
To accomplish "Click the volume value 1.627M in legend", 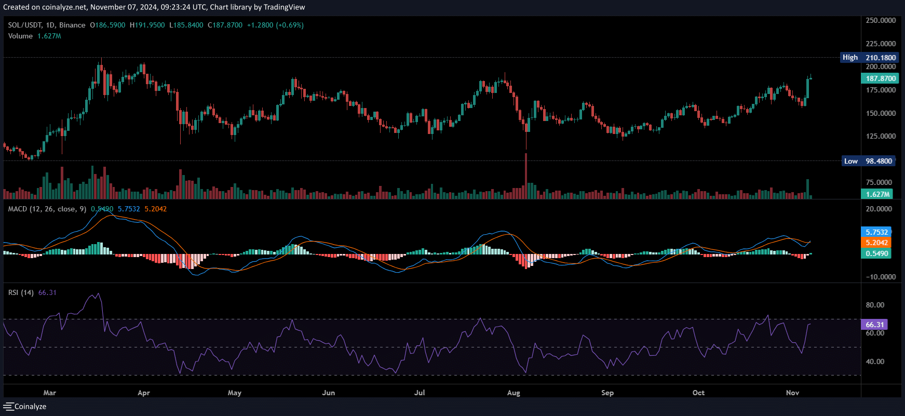I will pos(49,36).
